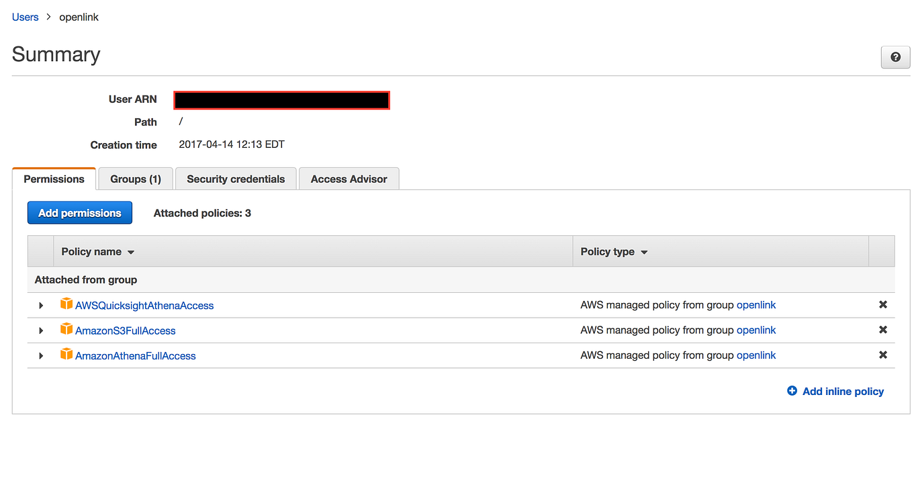Expand AWSQuicksightAthenaAccess policy details
The width and height of the screenshot is (912, 483).
40,304
